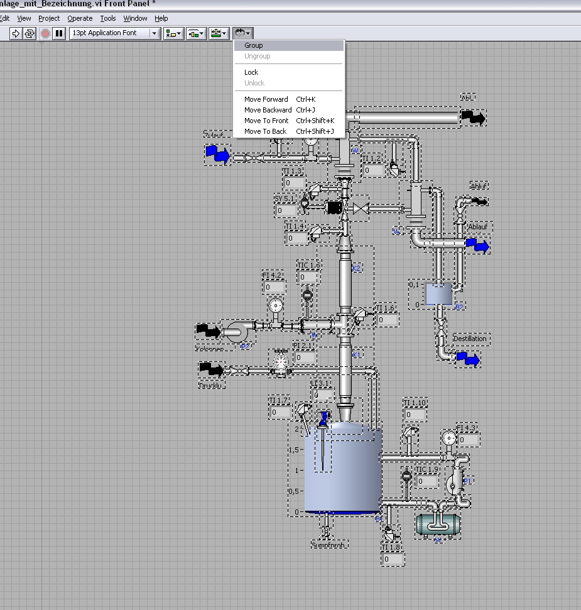Screen dimensions: 581x610
Task: Expand the Distribute Objects dropdown
Action: click(x=197, y=33)
